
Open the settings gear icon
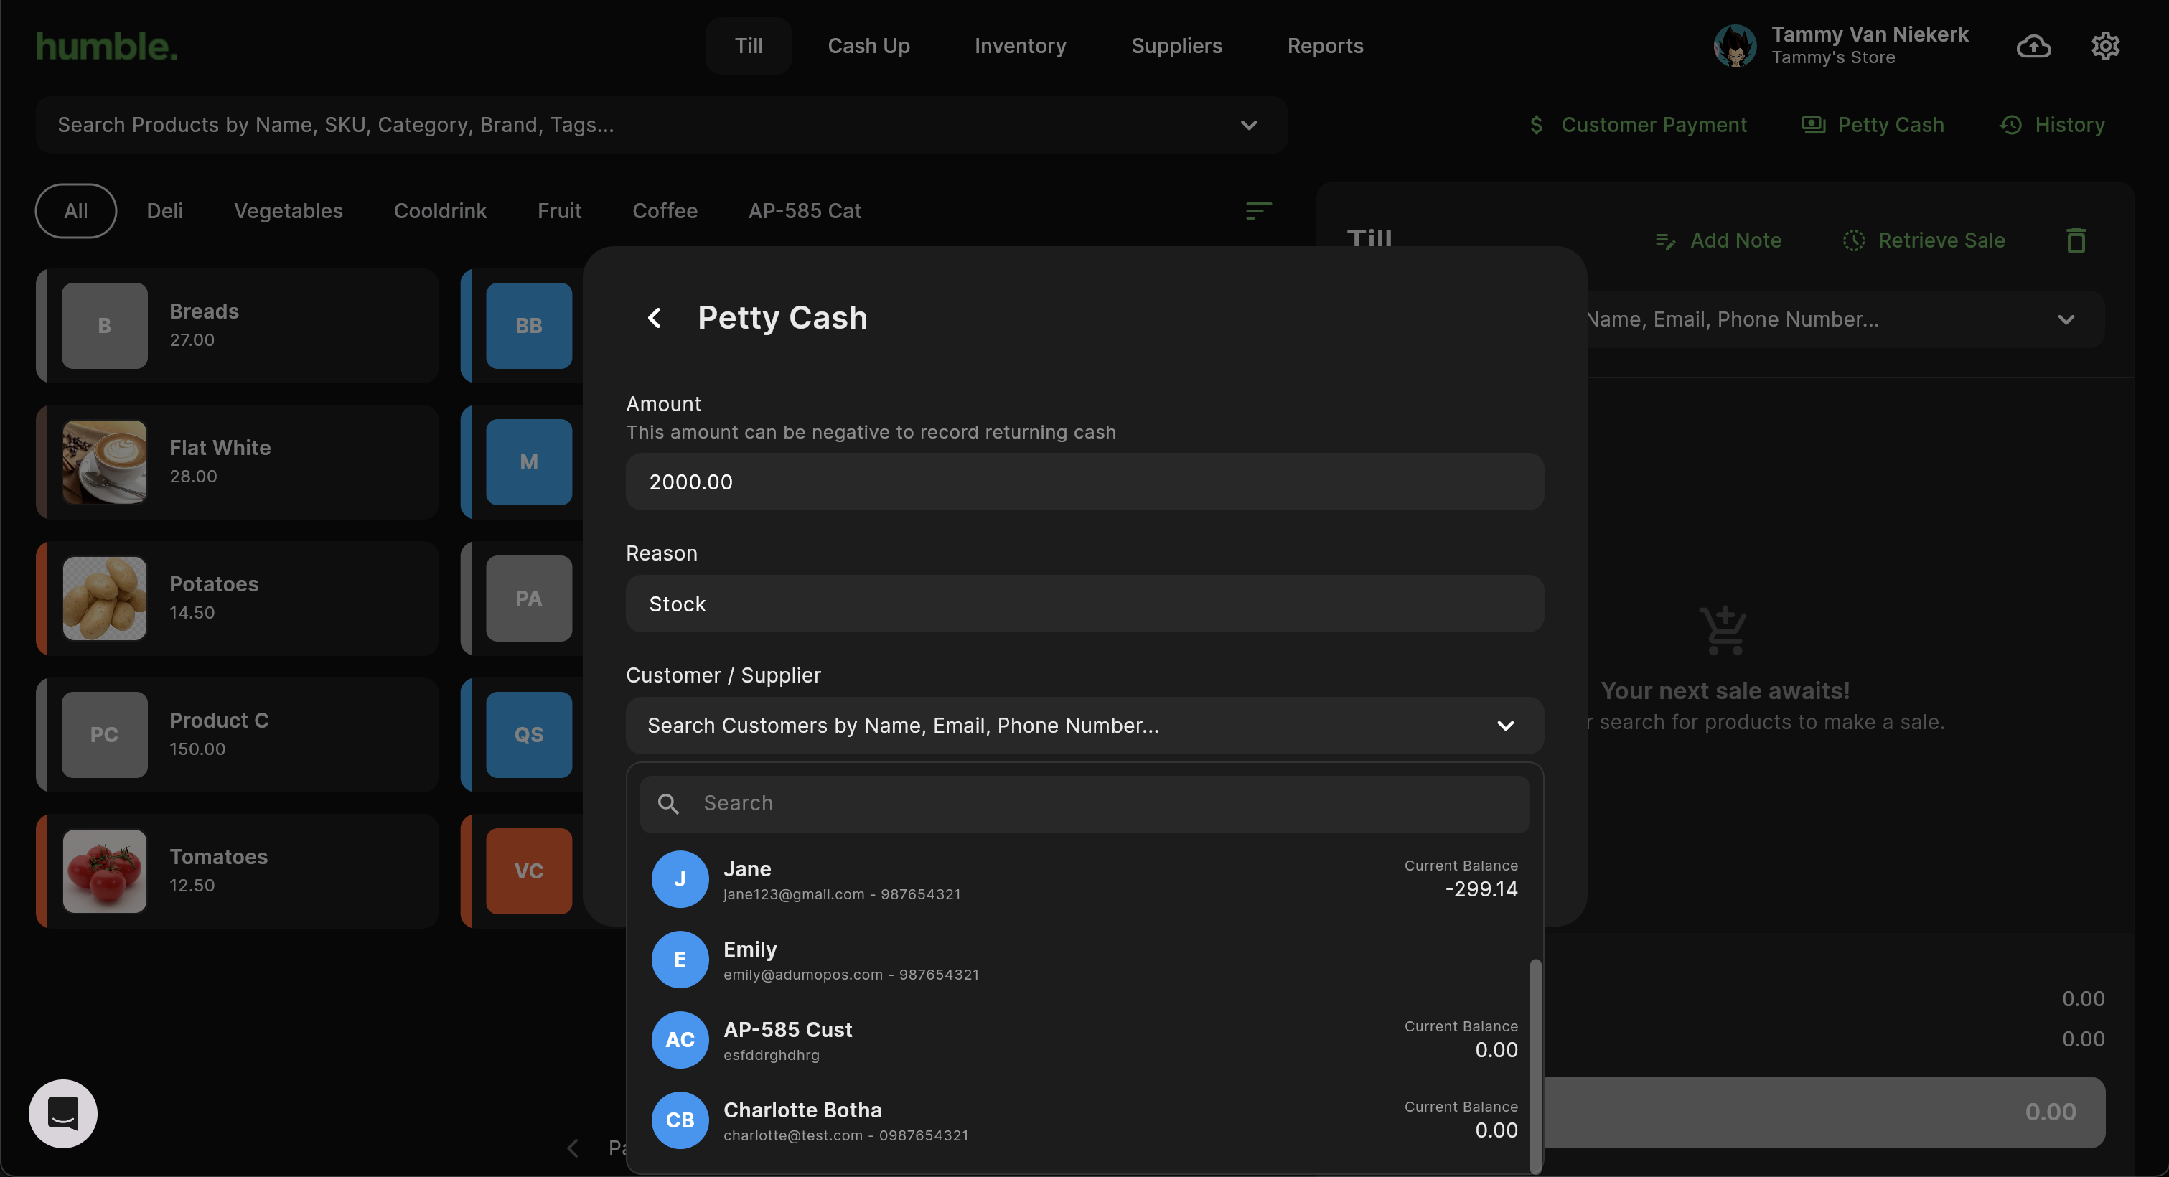(2105, 47)
